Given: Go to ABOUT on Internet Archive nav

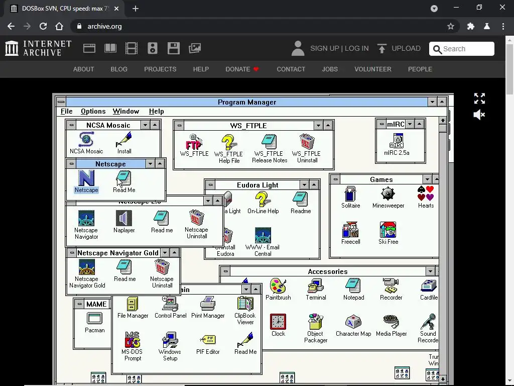Looking at the screenshot, I should click(84, 69).
